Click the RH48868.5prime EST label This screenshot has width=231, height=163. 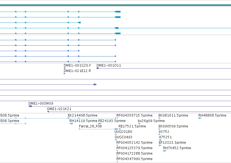pos(212,115)
